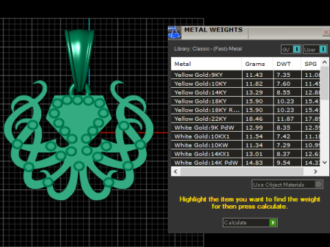This screenshot has height=247, width=330.
Task: Click the 12.99 grams cell
Action: click(x=258, y=128)
